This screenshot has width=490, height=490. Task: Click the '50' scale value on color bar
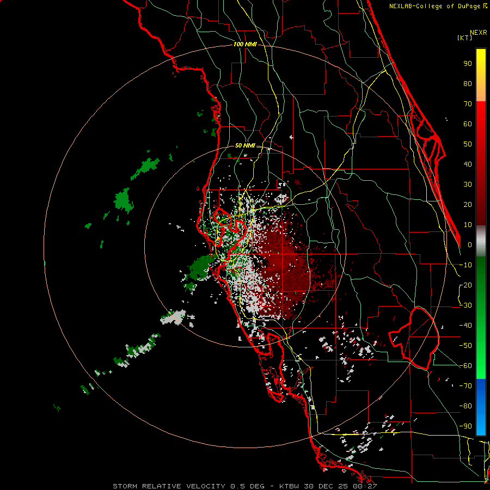[468, 144]
